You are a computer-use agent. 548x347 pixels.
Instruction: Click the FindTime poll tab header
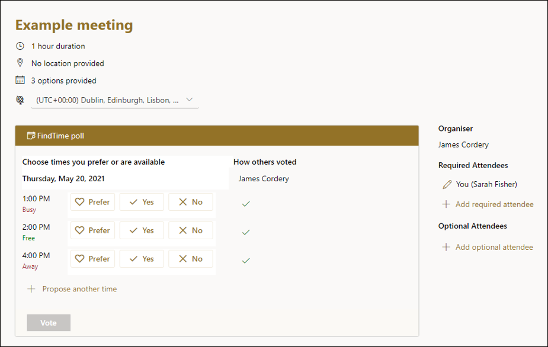(x=217, y=136)
